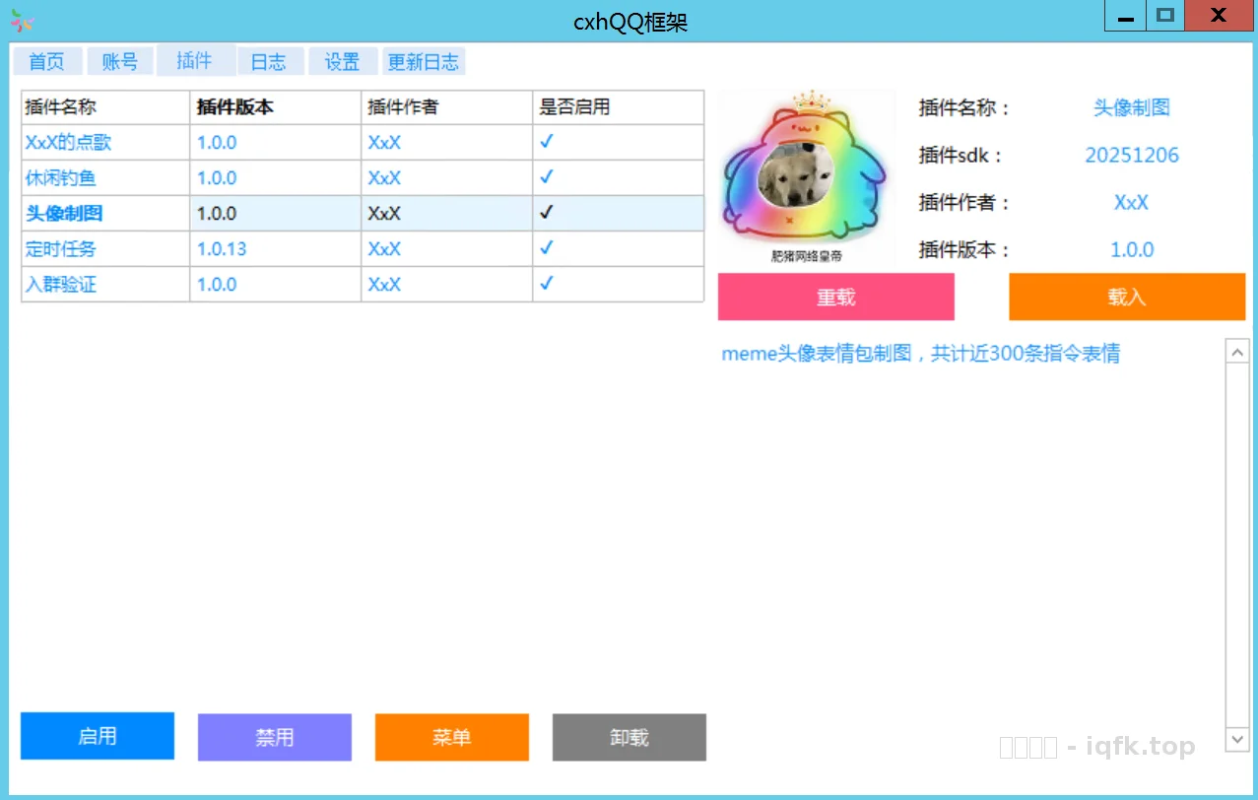Toggle the enable checkmark for XxX的点歌
1258x800 pixels.
(546, 142)
